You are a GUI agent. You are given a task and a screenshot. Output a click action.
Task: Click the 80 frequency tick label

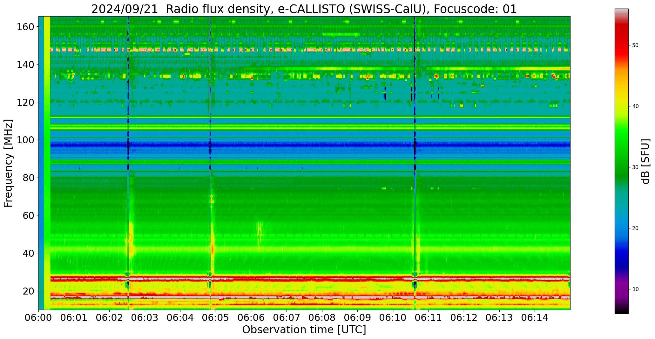(28, 178)
